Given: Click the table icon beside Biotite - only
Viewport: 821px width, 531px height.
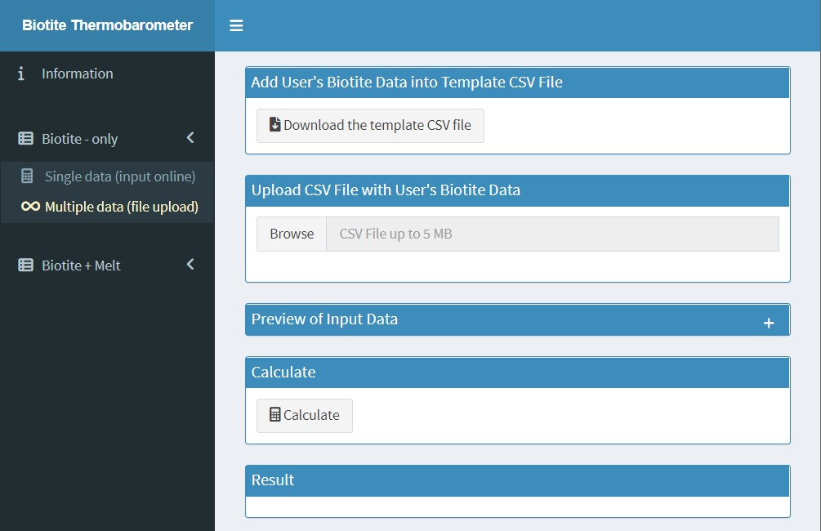Looking at the screenshot, I should [26, 139].
